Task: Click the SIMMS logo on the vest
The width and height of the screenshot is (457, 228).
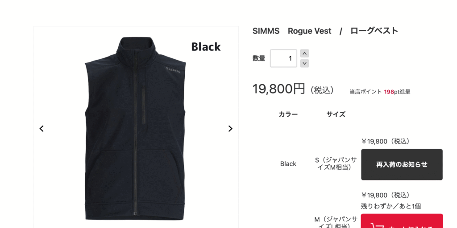Action: tap(173, 70)
